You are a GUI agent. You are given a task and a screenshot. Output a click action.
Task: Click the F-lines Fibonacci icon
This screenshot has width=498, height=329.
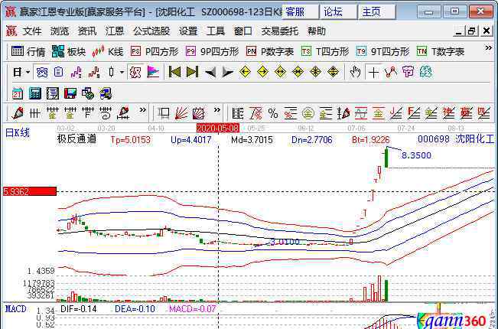(414, 113)
